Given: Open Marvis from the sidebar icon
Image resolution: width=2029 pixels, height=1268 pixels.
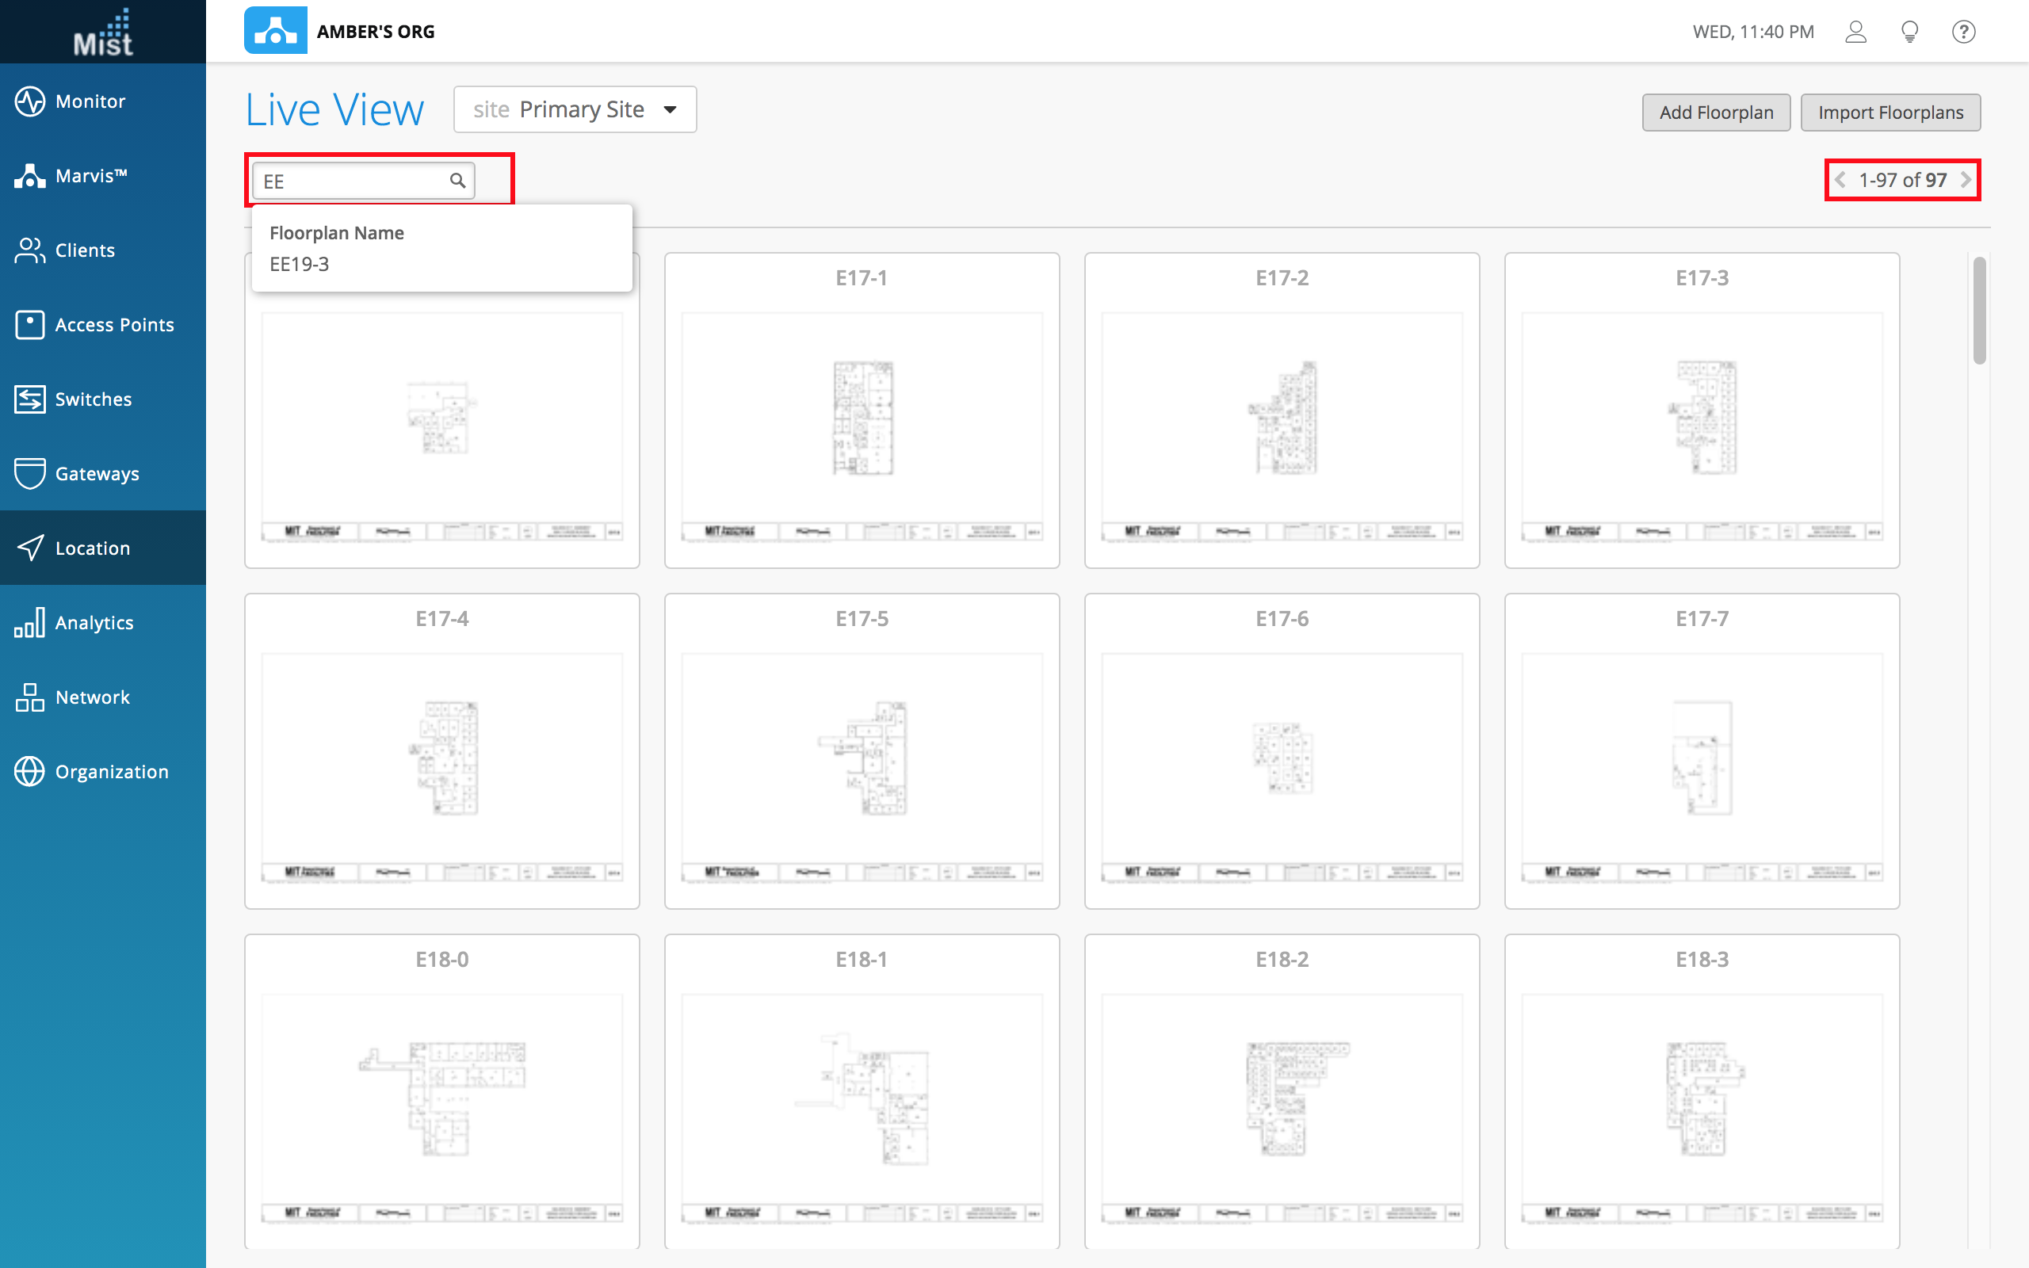Looking at the screenshot, I should (x=29, y=176).
